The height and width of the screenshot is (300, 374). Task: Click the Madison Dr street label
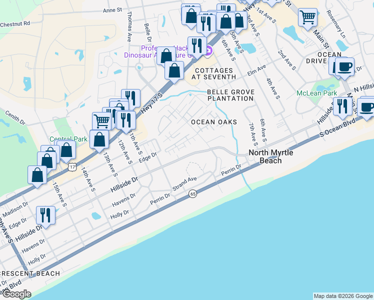(x=15, y=209)
